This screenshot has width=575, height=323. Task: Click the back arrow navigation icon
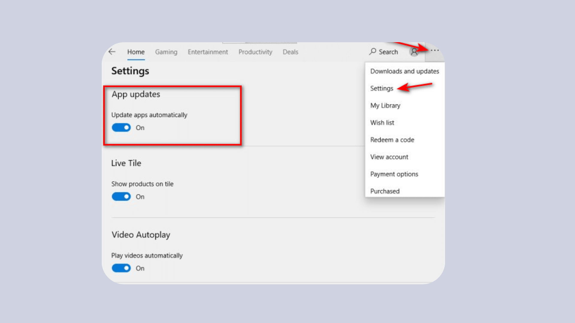(x=112, y=52)
